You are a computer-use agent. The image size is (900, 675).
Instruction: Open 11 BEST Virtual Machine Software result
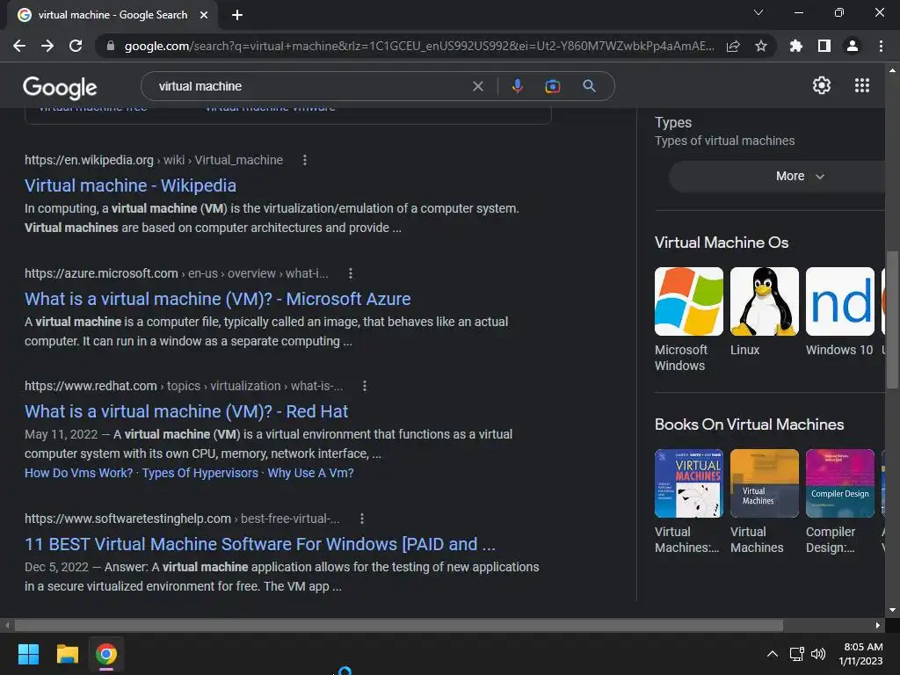pyautogui.click(x=260, y=544)
